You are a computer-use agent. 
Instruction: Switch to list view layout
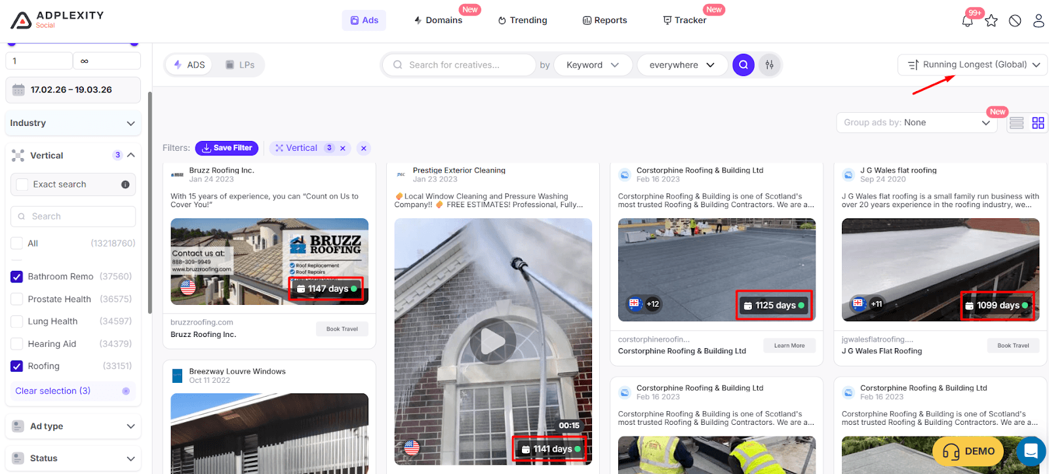pyautogui.click(x=1017, y=123)
